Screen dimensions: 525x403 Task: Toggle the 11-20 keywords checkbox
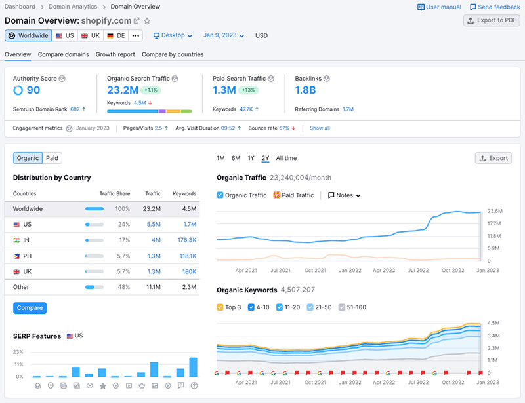[x=280, y=307]
